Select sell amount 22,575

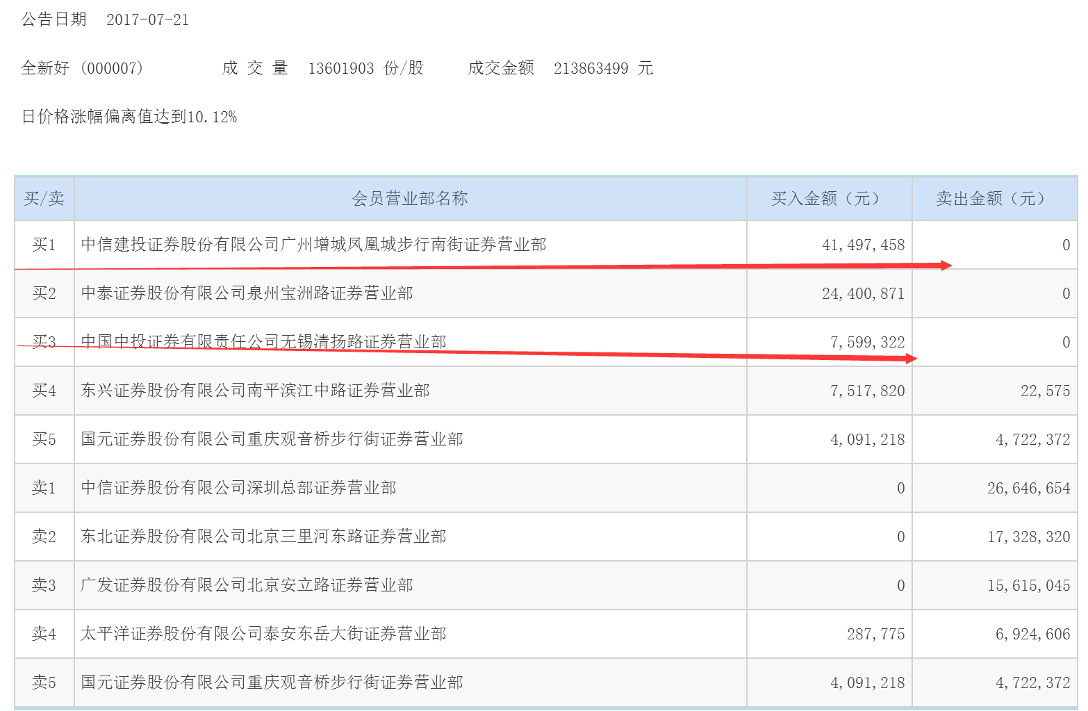coord(1046,391)
